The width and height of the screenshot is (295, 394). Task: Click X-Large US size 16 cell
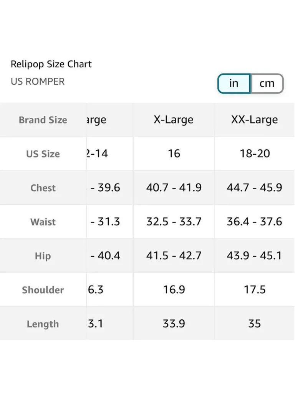(x=174, y=154)
